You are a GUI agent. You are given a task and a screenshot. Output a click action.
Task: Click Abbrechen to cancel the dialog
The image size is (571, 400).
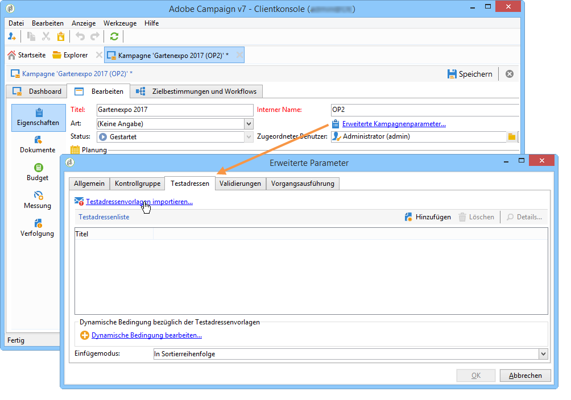[525, 375]
